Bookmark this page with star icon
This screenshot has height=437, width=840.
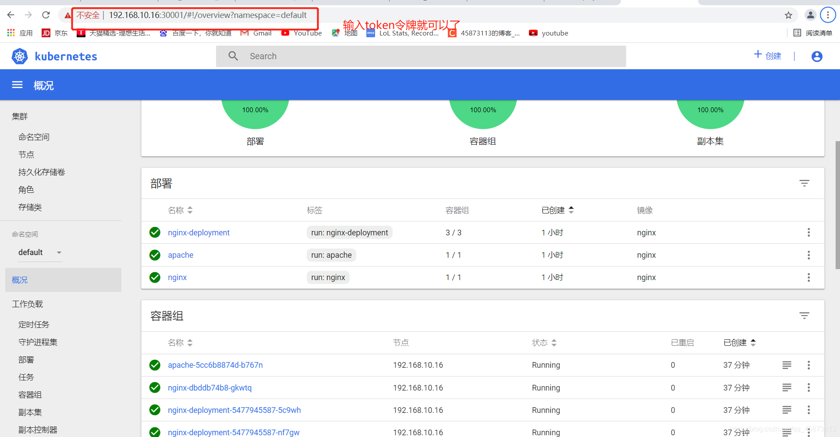[x=788, y=15]
